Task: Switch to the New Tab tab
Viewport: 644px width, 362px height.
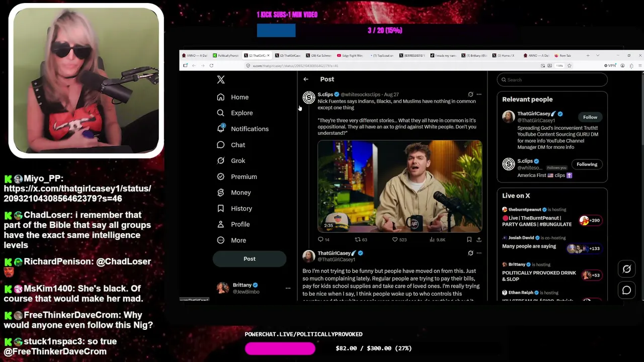Action: click(x=566, y=55)
